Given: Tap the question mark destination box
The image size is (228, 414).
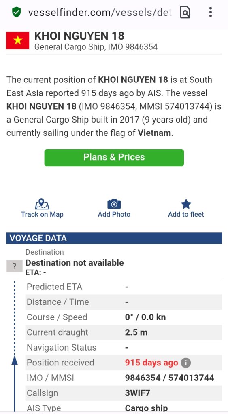Looking at the screenshot, I should tap(14, 266).
